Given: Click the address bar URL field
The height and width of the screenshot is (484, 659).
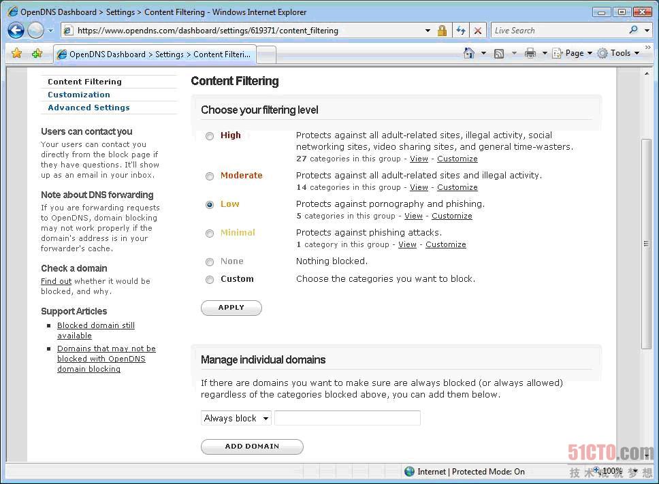Looking at the screenshot, I should 248,30.
